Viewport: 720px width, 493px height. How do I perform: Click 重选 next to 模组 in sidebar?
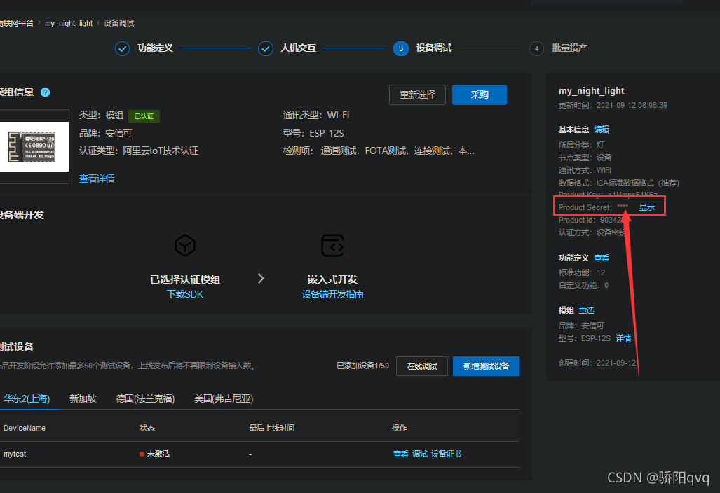tap(586, 310)
